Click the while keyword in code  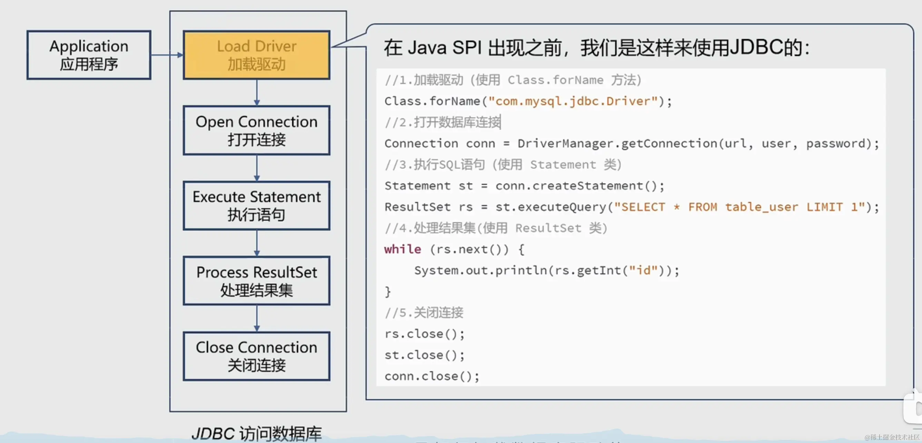coord(402,249)
